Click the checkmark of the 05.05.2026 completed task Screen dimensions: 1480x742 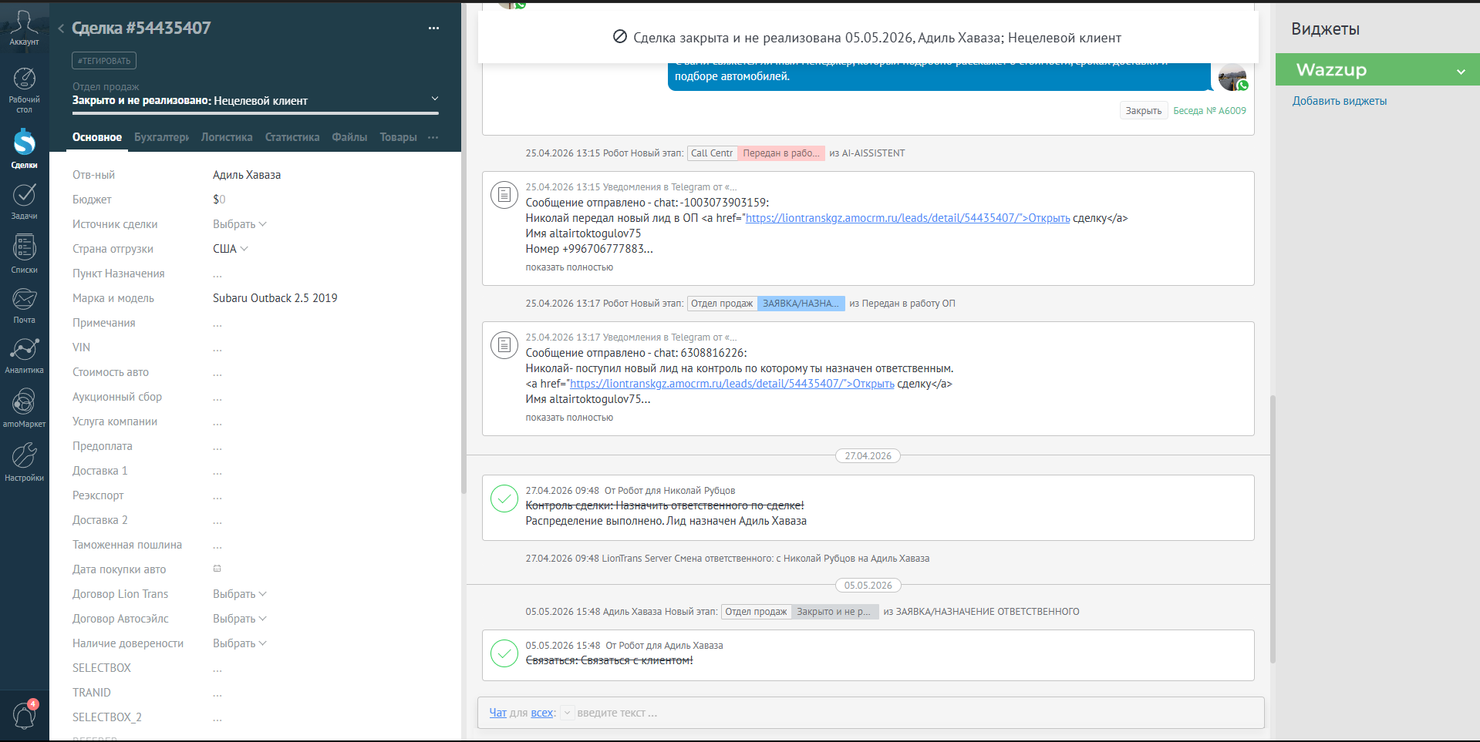[504, 653]
